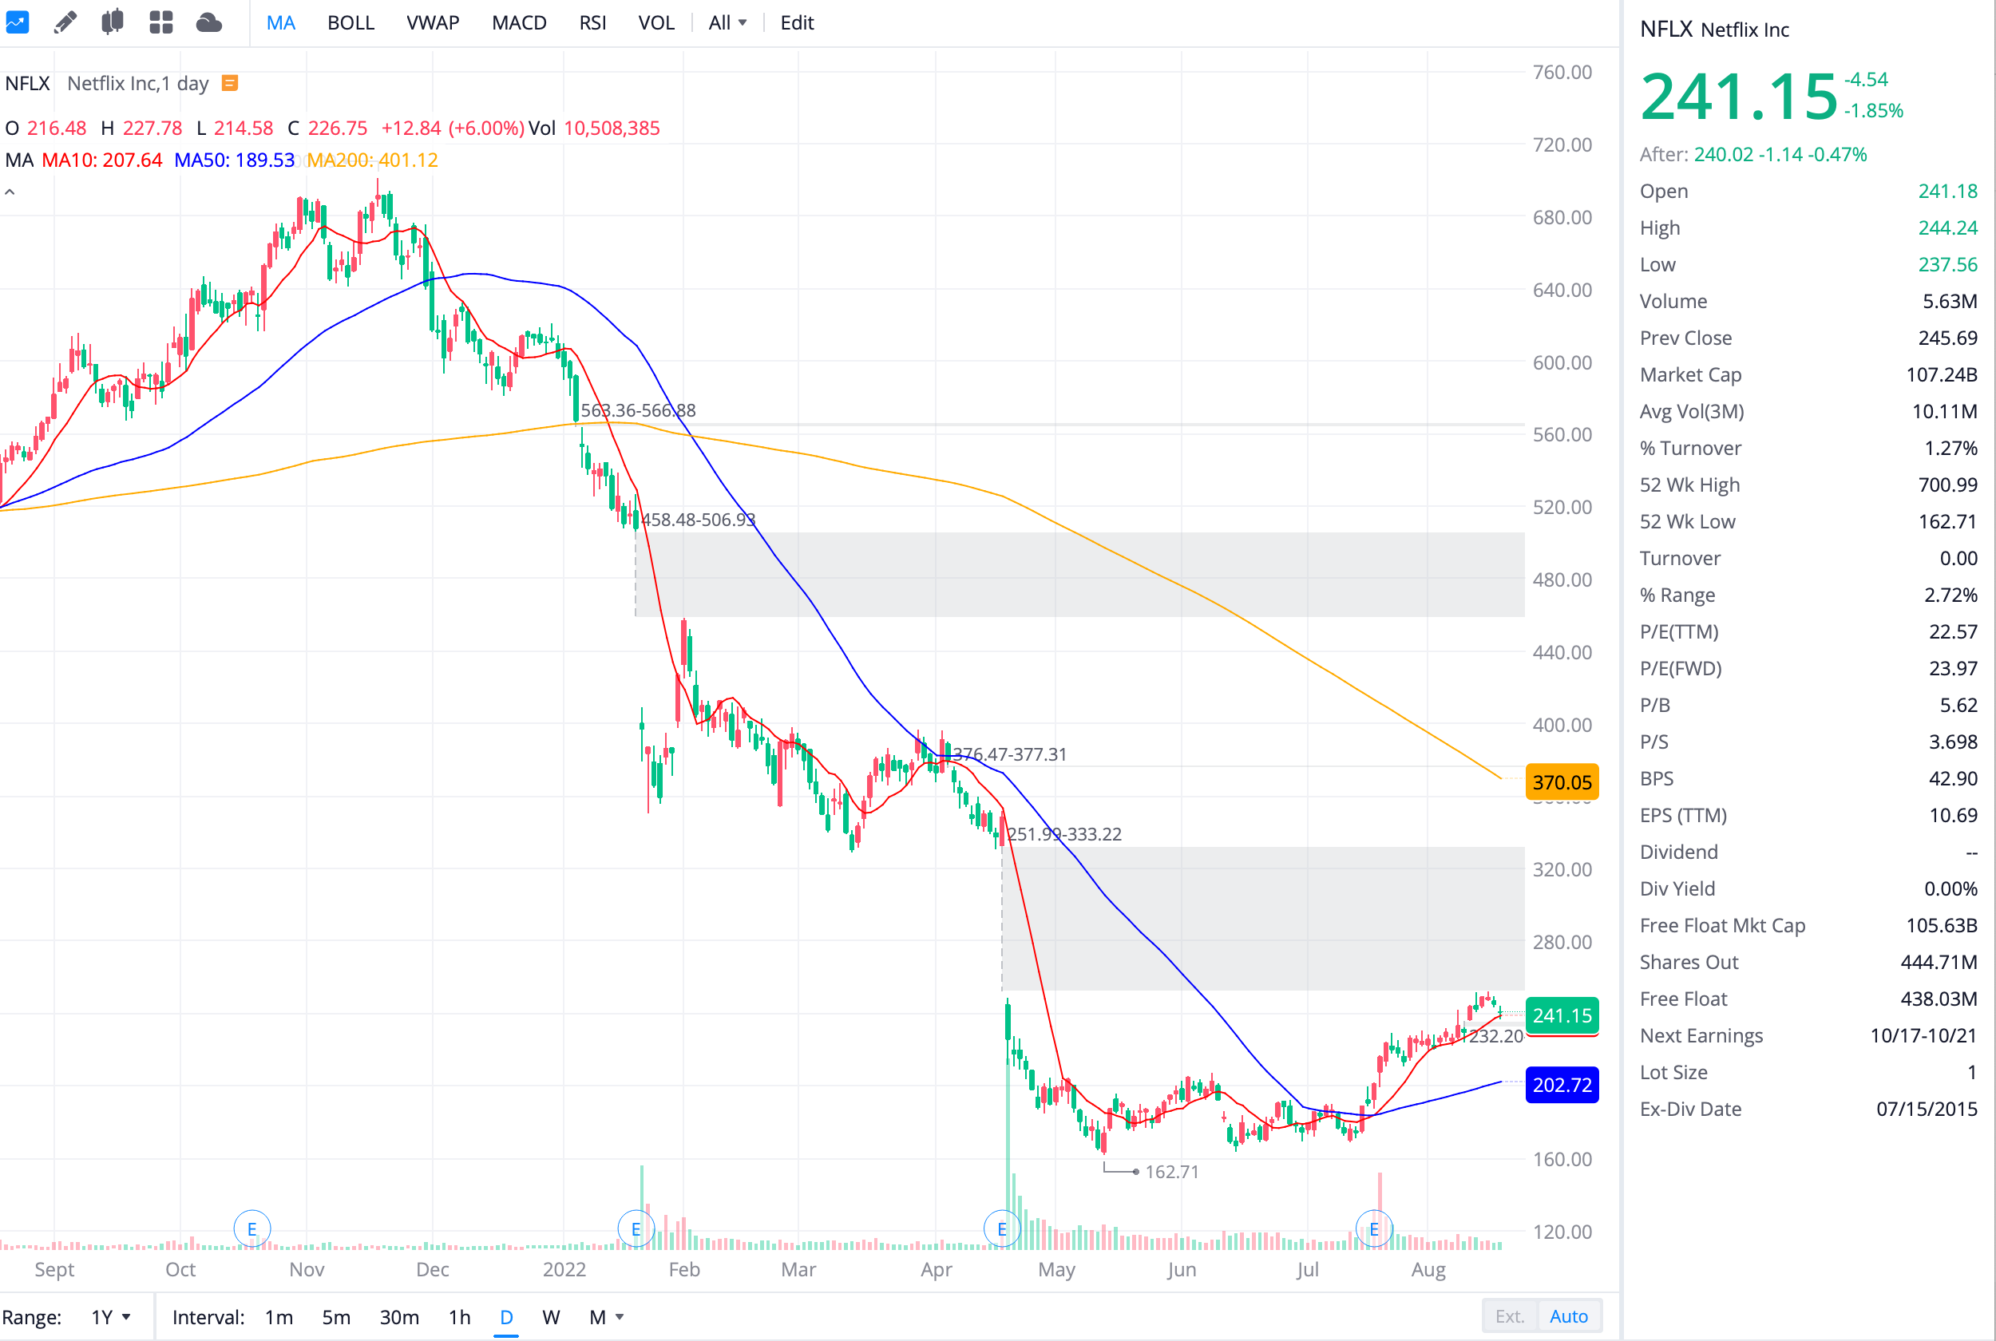
Task: Click the Nov earnings E marker
Action: (251, 1229)
